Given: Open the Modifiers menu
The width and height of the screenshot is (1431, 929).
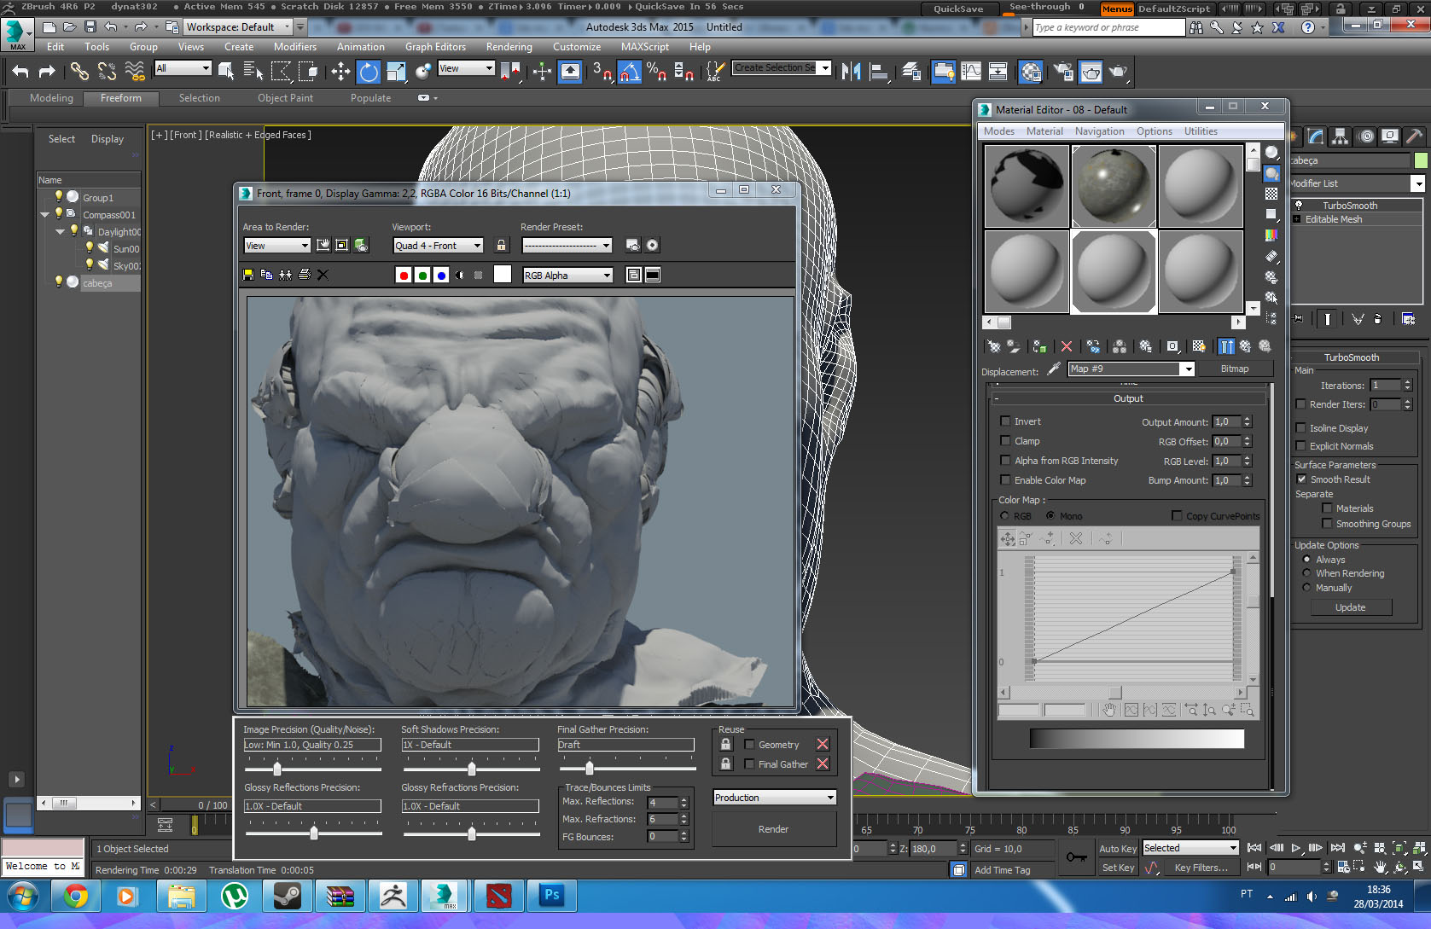Looking at the screenshot, I should coord(294,47).
